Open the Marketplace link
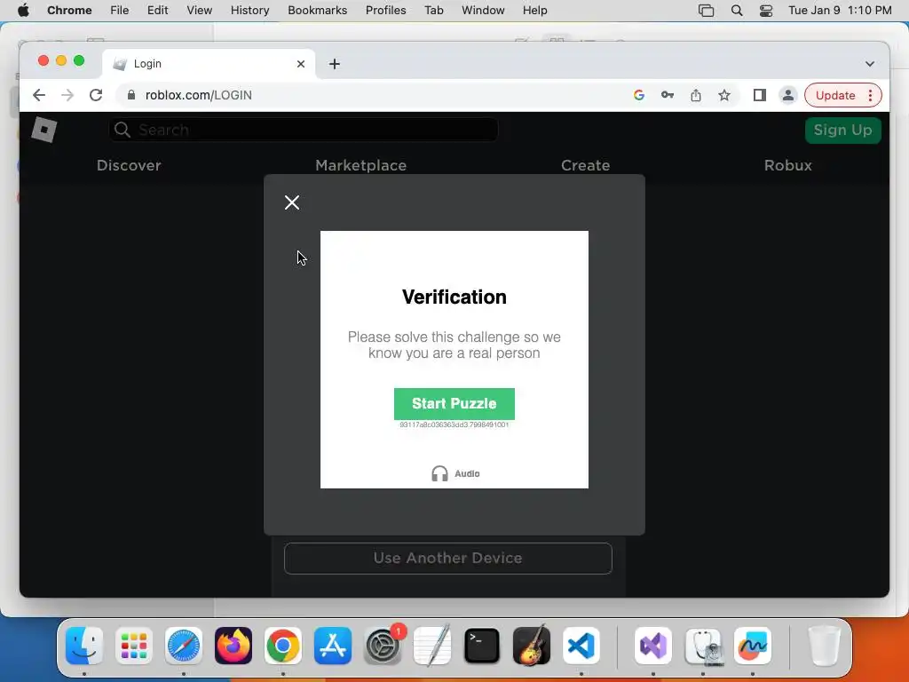The height and width of the screenshot is (682, 909). coord(360,165)
